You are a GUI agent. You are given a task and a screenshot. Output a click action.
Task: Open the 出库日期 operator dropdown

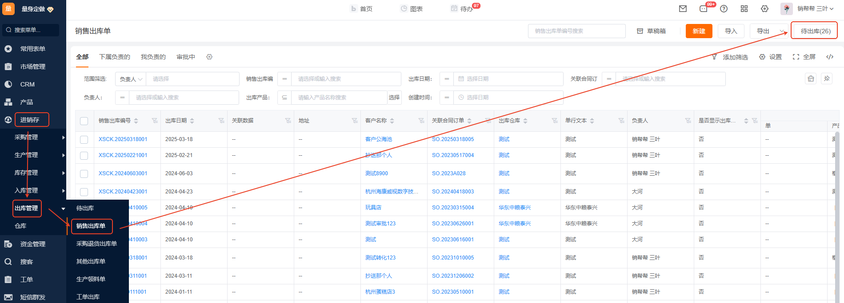tap(447, 79)
